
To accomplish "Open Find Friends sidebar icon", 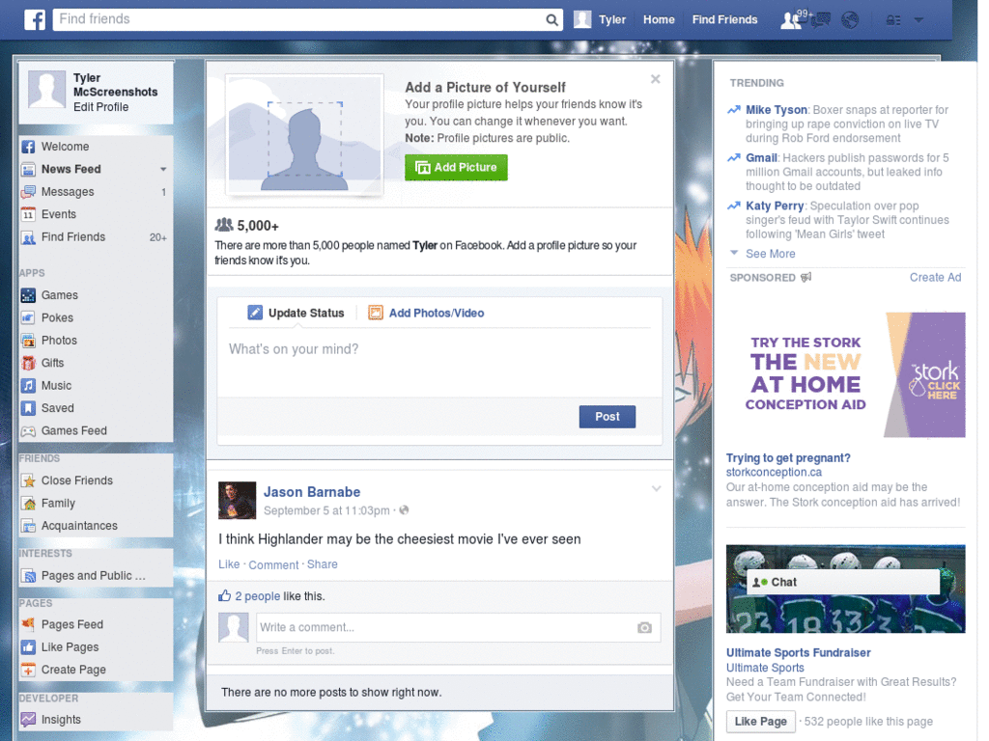I will click(28, 237).
